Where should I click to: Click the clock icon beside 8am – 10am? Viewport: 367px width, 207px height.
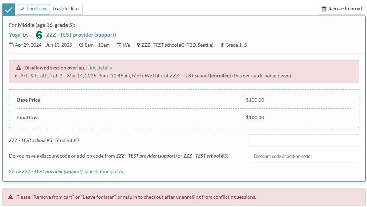click(81, 45)
